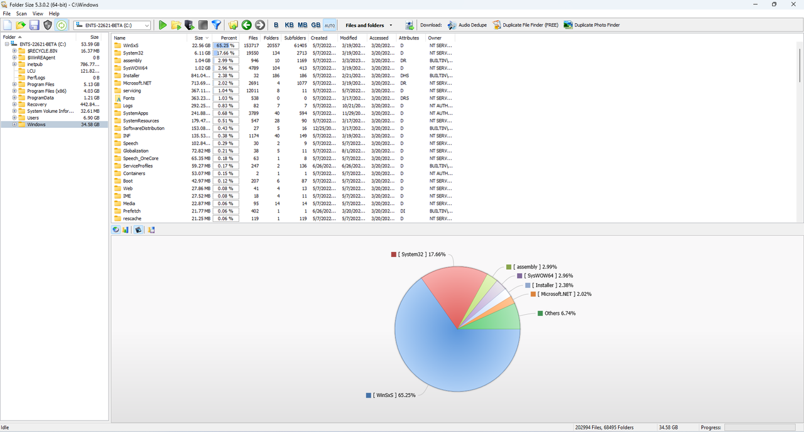Screen dimensions: 804x432
Task: Click the WinSxS blue legend swatch
Action: (x=368, y=396)
